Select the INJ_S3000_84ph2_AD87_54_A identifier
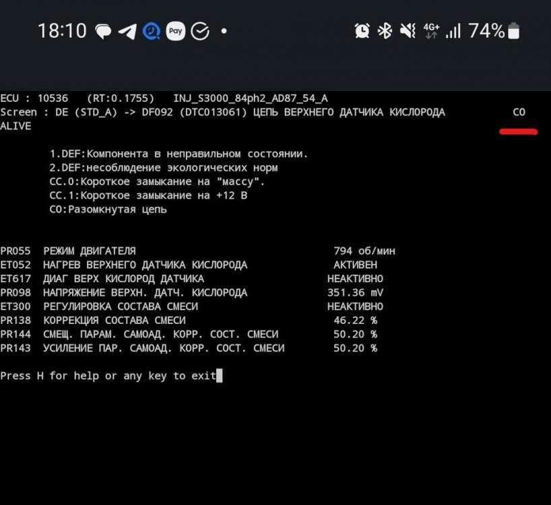 point(251,98)
